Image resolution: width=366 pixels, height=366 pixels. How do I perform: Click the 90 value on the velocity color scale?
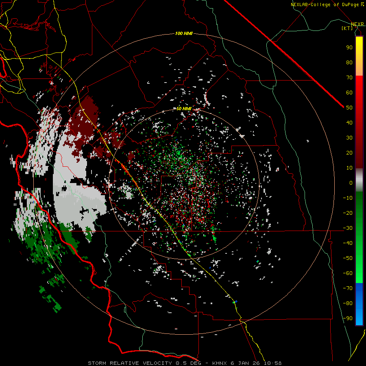[349, 48]
